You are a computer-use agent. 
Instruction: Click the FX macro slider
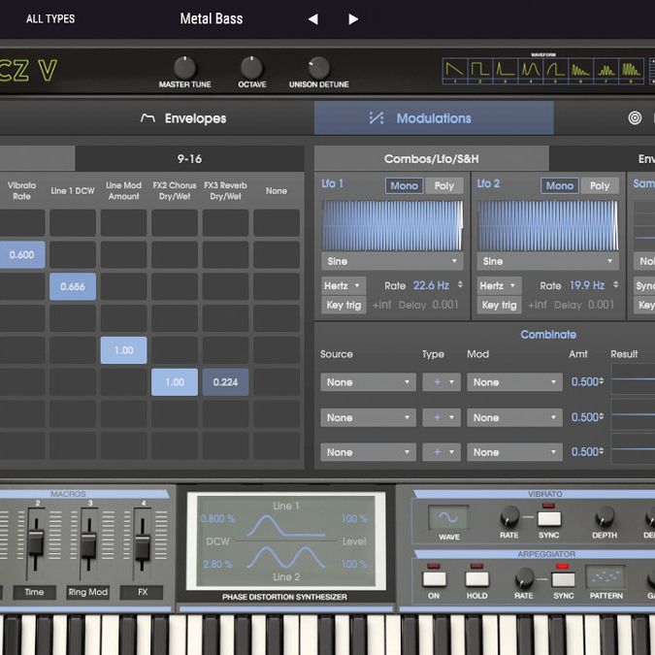coord(142,546)
